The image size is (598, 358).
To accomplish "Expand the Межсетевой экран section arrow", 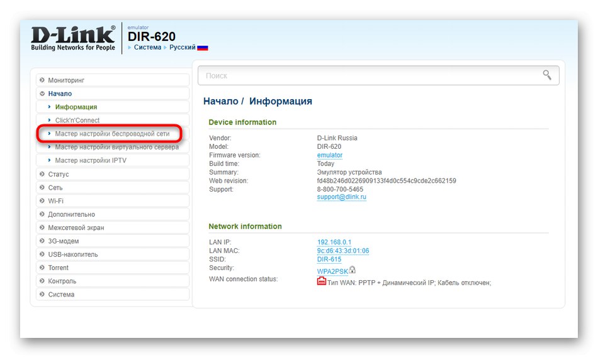I will pyautogui.click(x=42, y=227).
